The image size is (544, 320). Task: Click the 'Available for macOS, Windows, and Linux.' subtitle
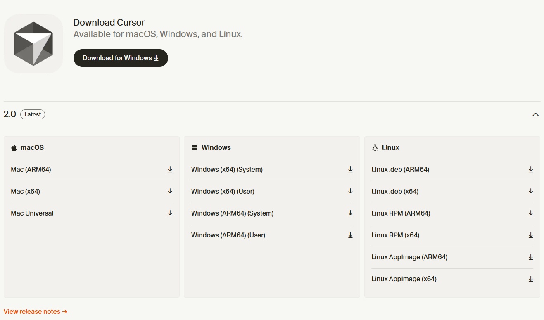[x=158, y=34]
